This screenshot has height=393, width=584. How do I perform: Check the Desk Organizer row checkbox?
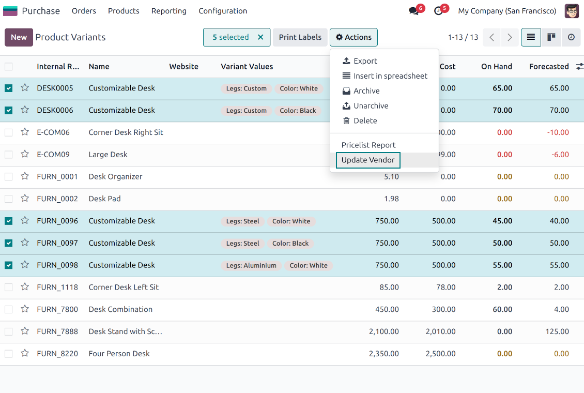point(9,176)
